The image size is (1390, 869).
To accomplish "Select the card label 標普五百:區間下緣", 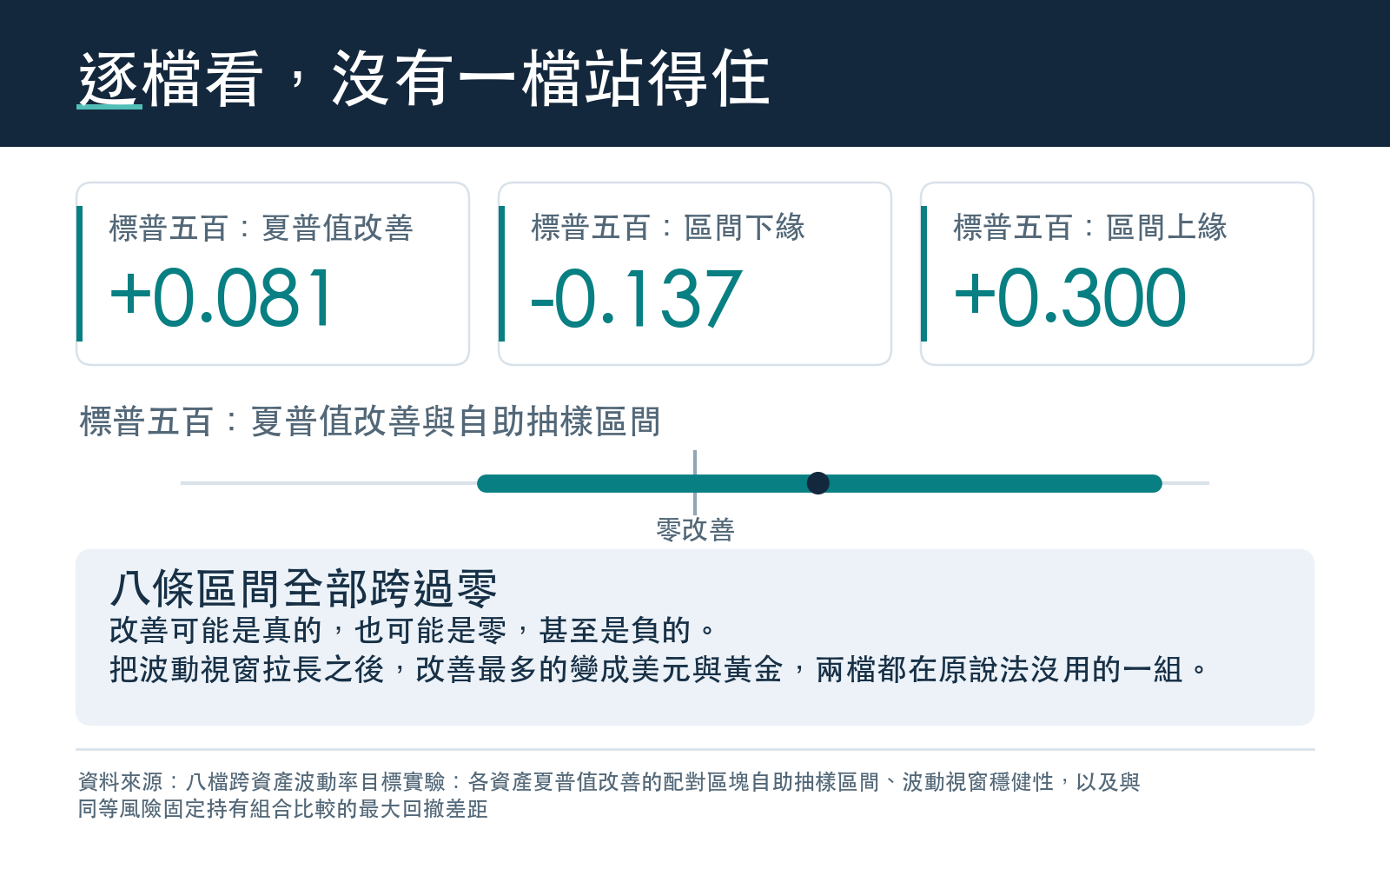I will point(668,228).
